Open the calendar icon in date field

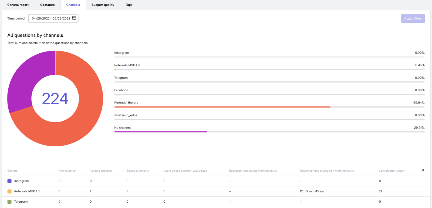74,18
